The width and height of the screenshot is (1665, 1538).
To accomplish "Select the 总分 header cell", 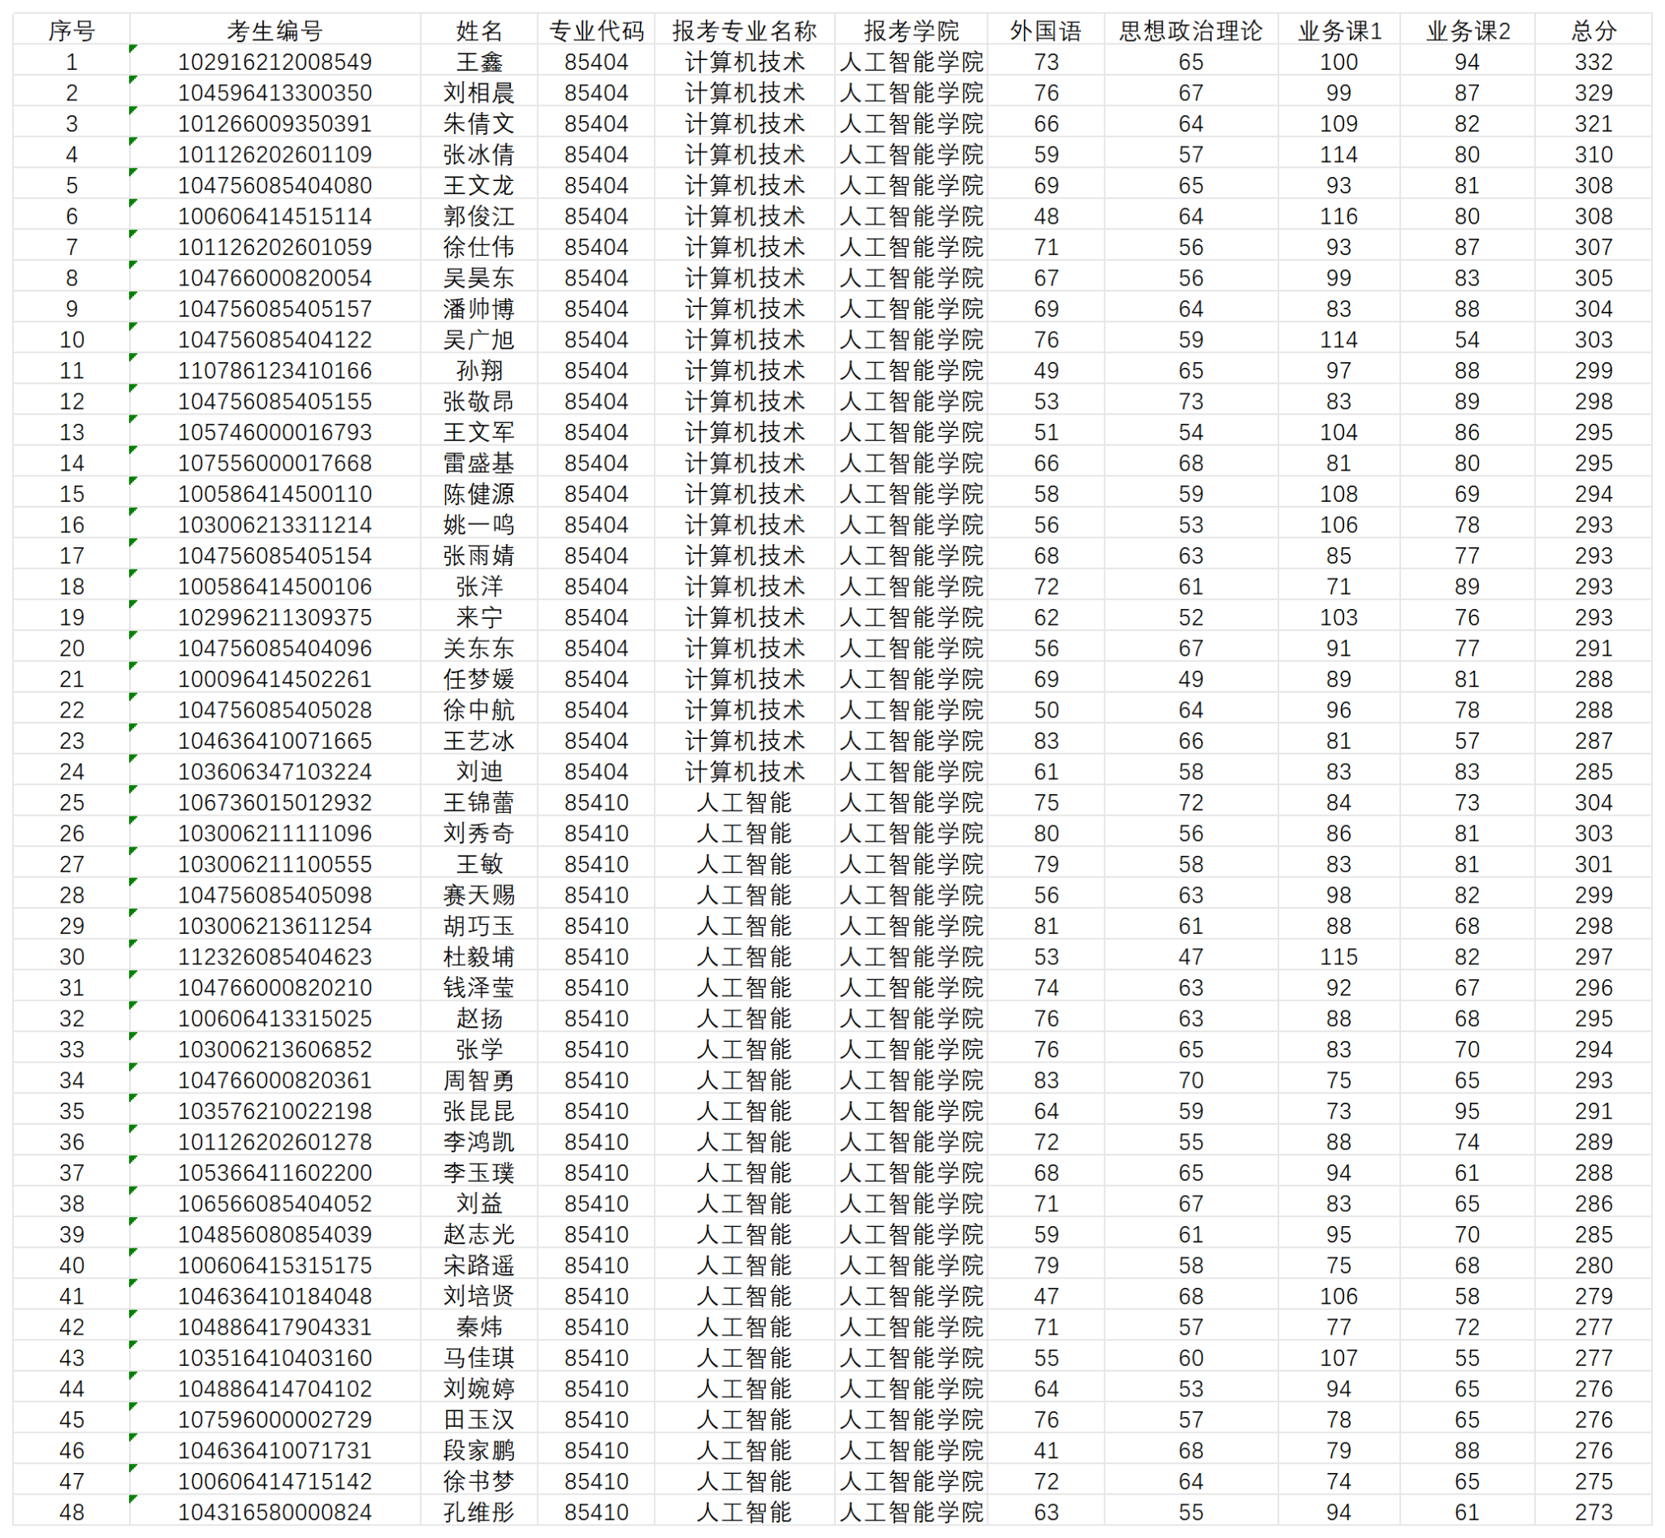I will coord(1593,30).
